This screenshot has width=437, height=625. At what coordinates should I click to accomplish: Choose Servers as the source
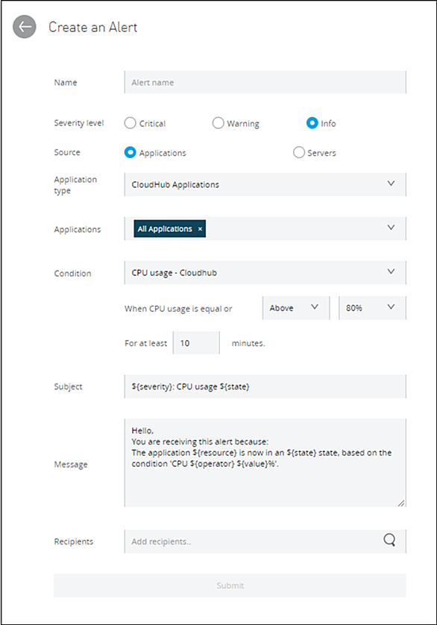(x=298, y=153)
